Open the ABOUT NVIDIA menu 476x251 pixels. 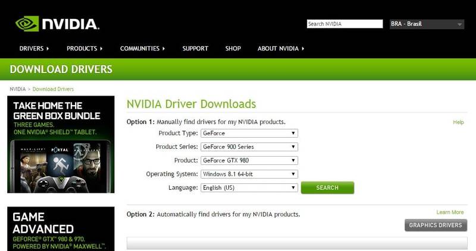pos(281,49)
